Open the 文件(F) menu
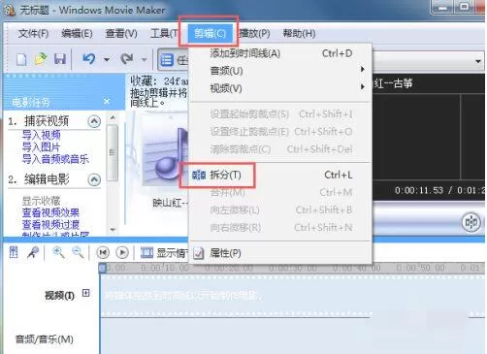 pos(33,33)
